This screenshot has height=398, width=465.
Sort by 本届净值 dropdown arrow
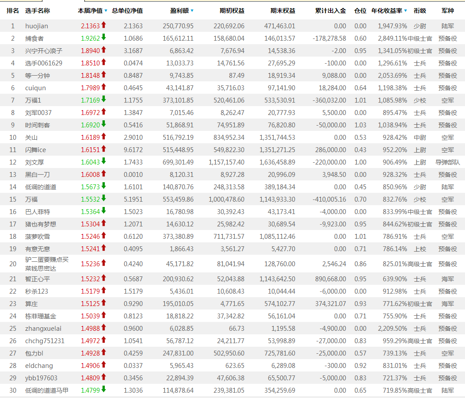click(106, 11)
